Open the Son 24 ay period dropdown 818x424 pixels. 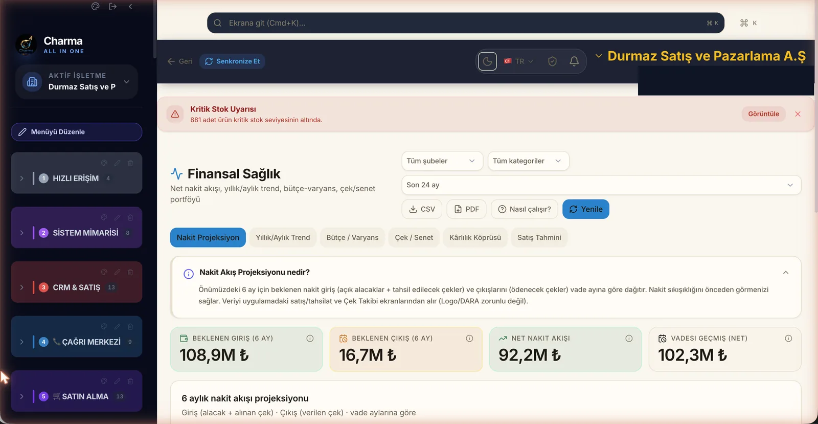(x=601, y=185)
